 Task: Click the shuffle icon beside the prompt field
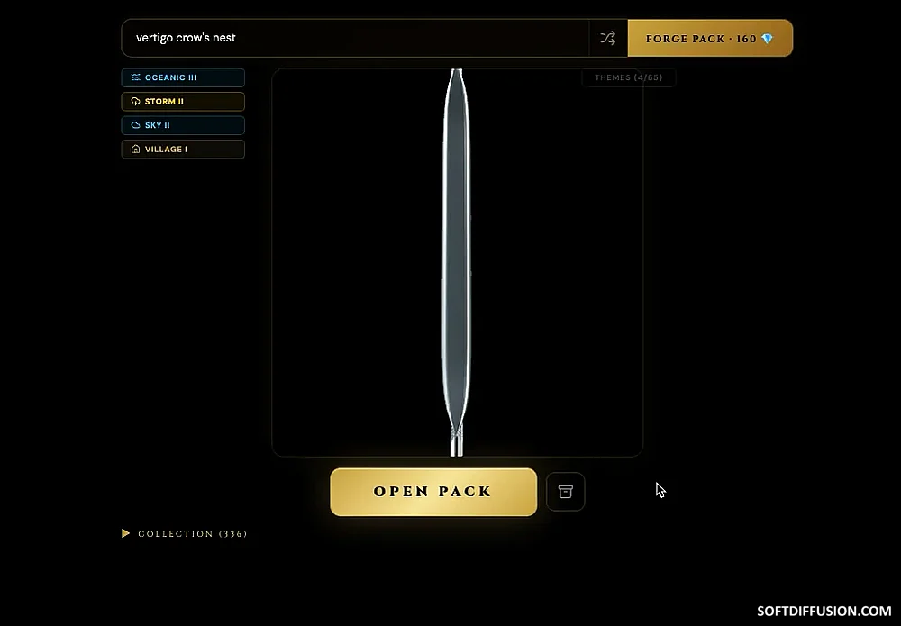(x=608, y=38)
